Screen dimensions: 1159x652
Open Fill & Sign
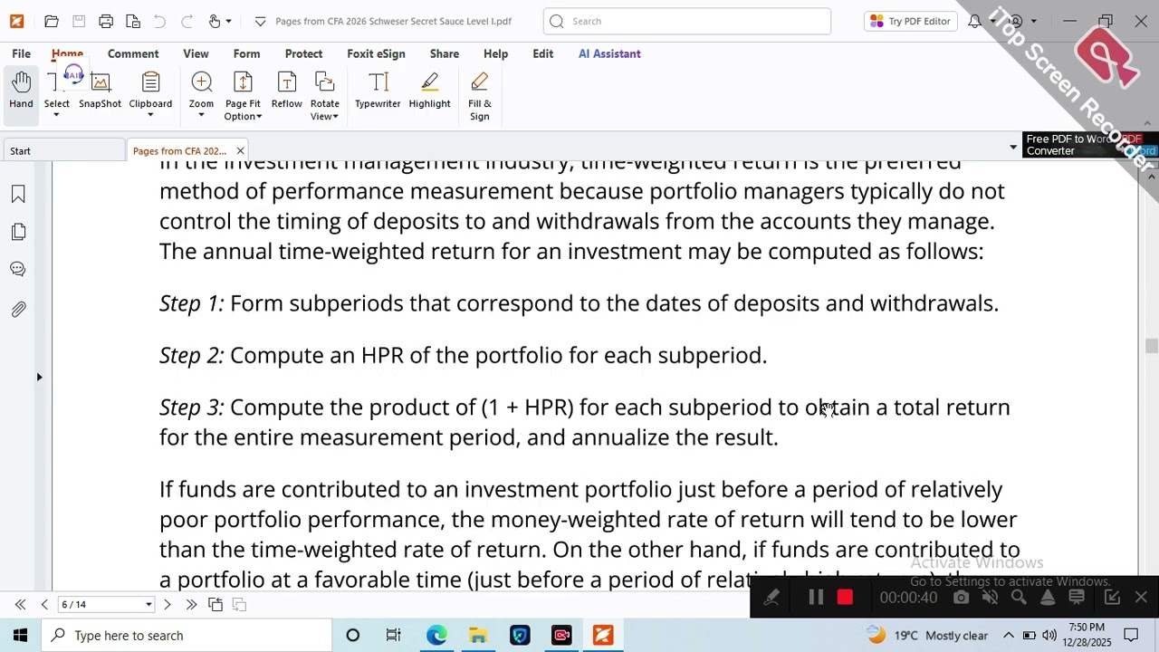[480, 96]
